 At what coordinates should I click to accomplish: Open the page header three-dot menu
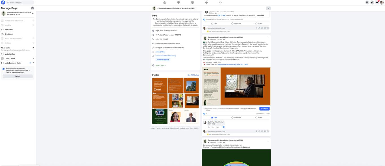coord(268,8)
